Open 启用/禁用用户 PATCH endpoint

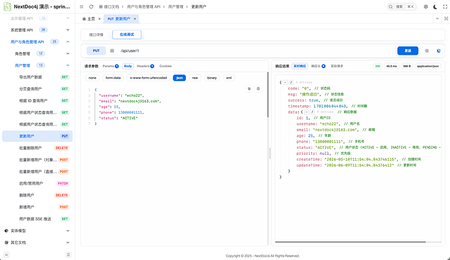click(x=37, y=183)
